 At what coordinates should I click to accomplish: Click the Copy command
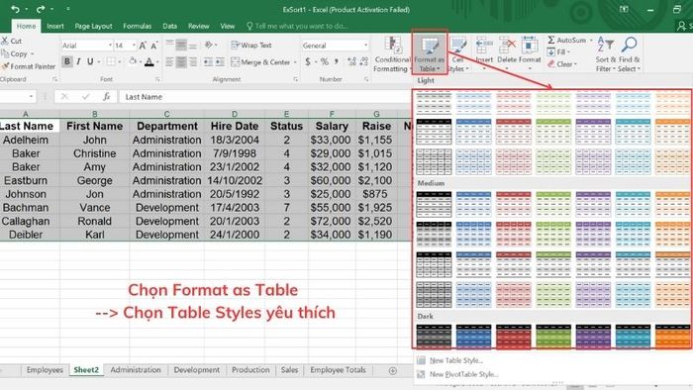[x=15, y=53]
